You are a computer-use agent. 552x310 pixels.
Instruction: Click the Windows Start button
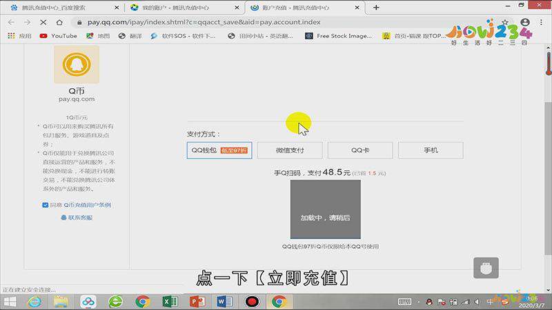tap(13, 301)
